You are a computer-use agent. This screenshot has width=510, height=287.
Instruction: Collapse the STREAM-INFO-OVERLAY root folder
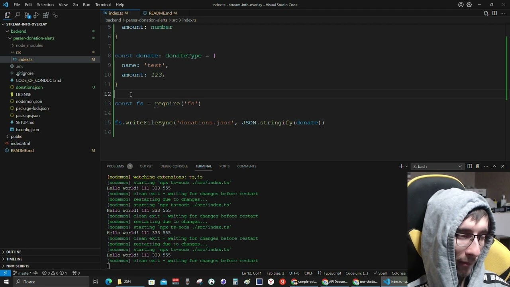[26, 24]
